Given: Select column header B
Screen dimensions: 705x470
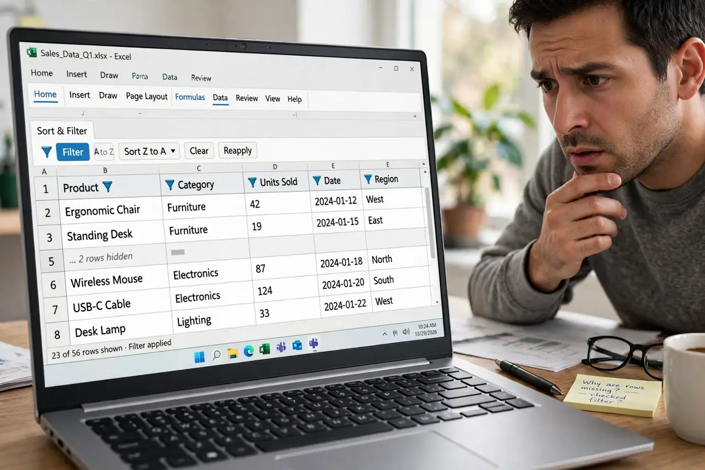Looking at the screenshot, I should point(105,171).
